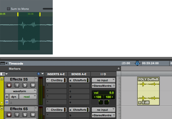Viewport: 172px width, 119px height.
Task: Toggle input monitoring on Effects 5S
Action: pos(17,85)
